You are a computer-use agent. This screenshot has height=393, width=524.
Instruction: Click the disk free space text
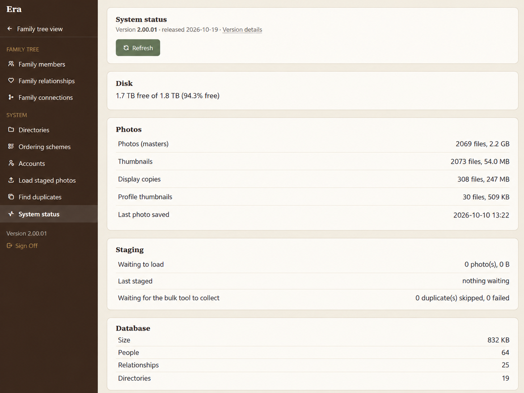[168, 96]
